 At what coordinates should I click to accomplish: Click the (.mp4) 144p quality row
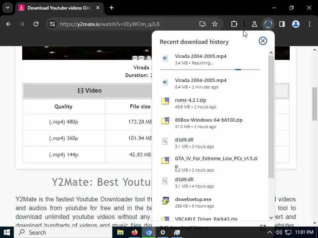(63, 154)
